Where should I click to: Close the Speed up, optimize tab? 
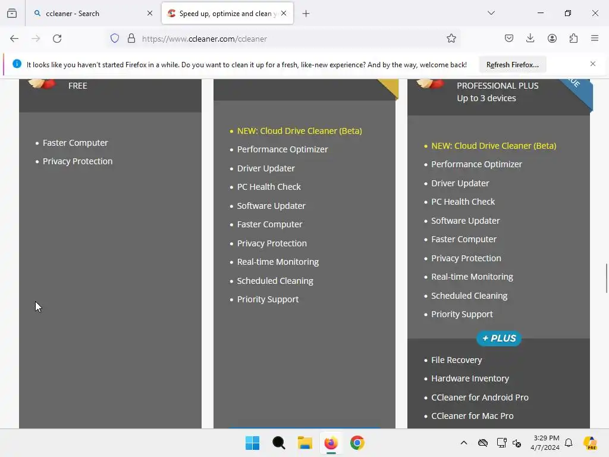(x=284, y=13)
